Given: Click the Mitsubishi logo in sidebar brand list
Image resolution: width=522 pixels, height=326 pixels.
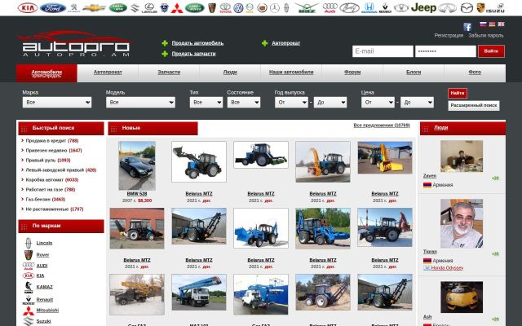Looking at the screenshot, I should [x=29, y=311].
